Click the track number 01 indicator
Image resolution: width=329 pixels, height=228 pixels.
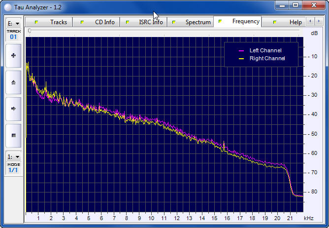pos(13,37)
